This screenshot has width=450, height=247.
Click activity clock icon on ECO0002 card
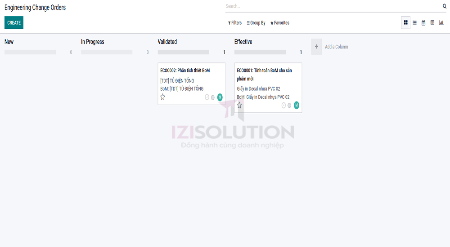point(207,97)
